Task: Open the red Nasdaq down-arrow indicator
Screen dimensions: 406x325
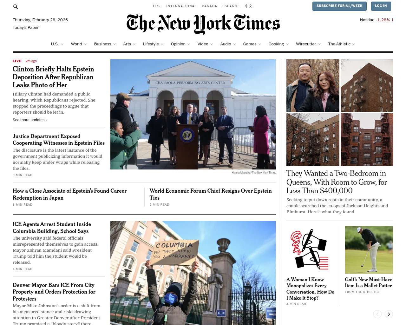Action: [x=392, y=20]
